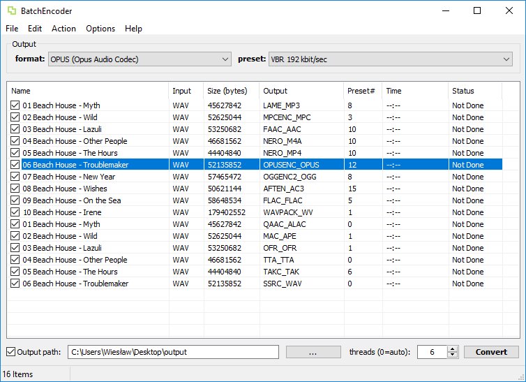Minimize the BatchEncoder window
526x382 pixels.
point(446,10)
